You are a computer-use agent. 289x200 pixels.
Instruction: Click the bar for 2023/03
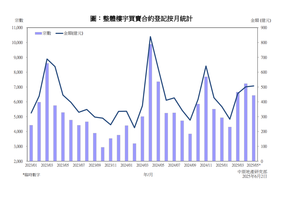point(47,112)
